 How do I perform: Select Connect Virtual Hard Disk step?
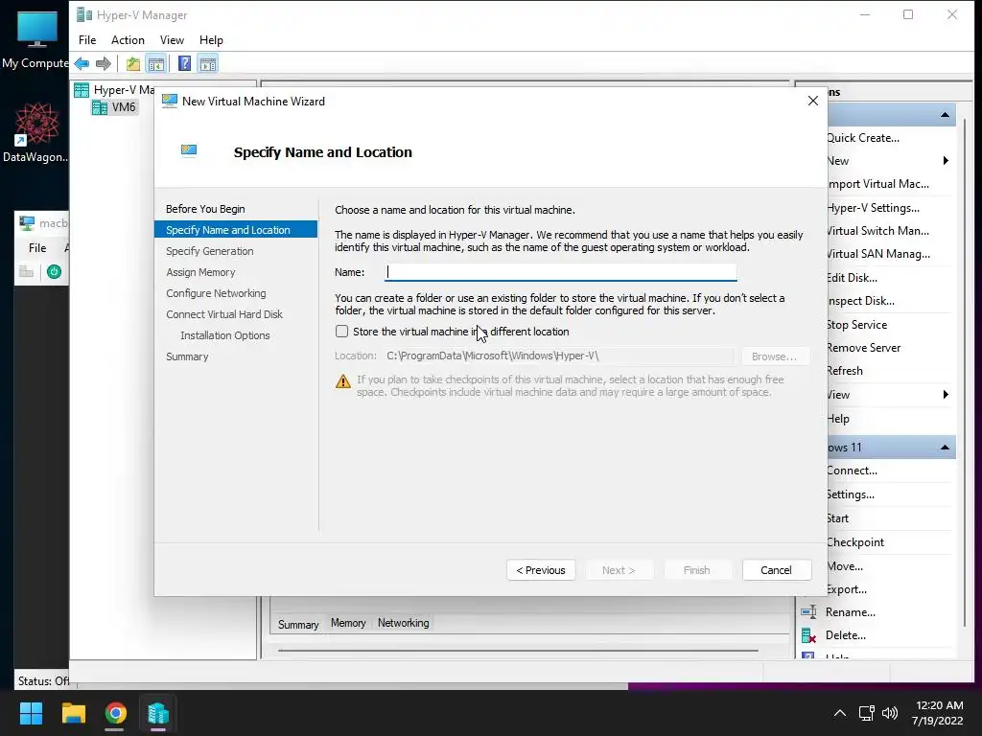[224, 314]
